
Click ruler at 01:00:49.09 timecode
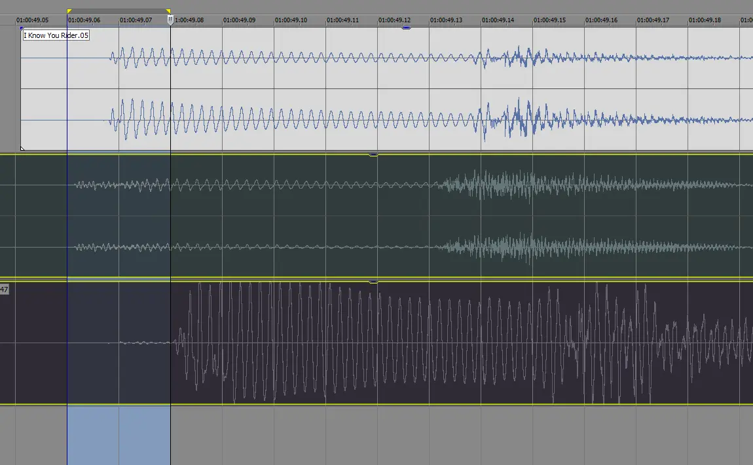pyautogui.click(x=239, y=20)
